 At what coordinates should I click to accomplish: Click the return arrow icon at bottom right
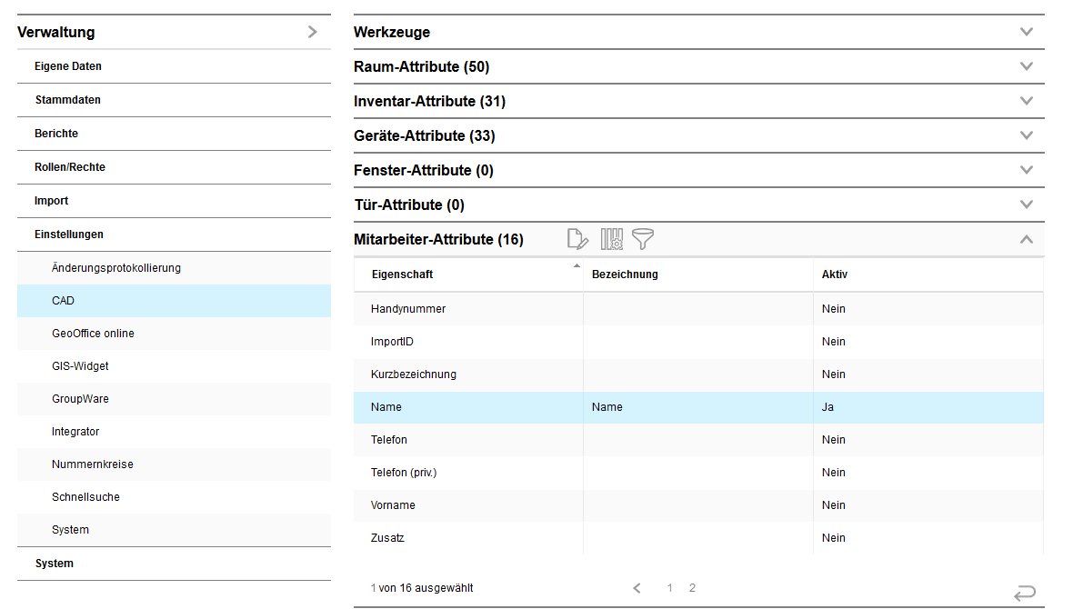pyautogui.click(x=1024, y=593)
